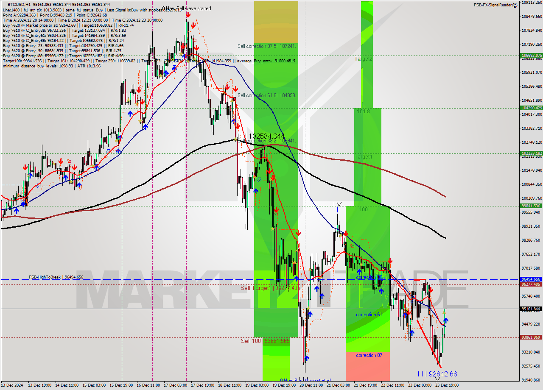Image resolution: width=543 pixels, height=390 pixels.
Task: Click the 'correction 87' label
Action: 369,355
